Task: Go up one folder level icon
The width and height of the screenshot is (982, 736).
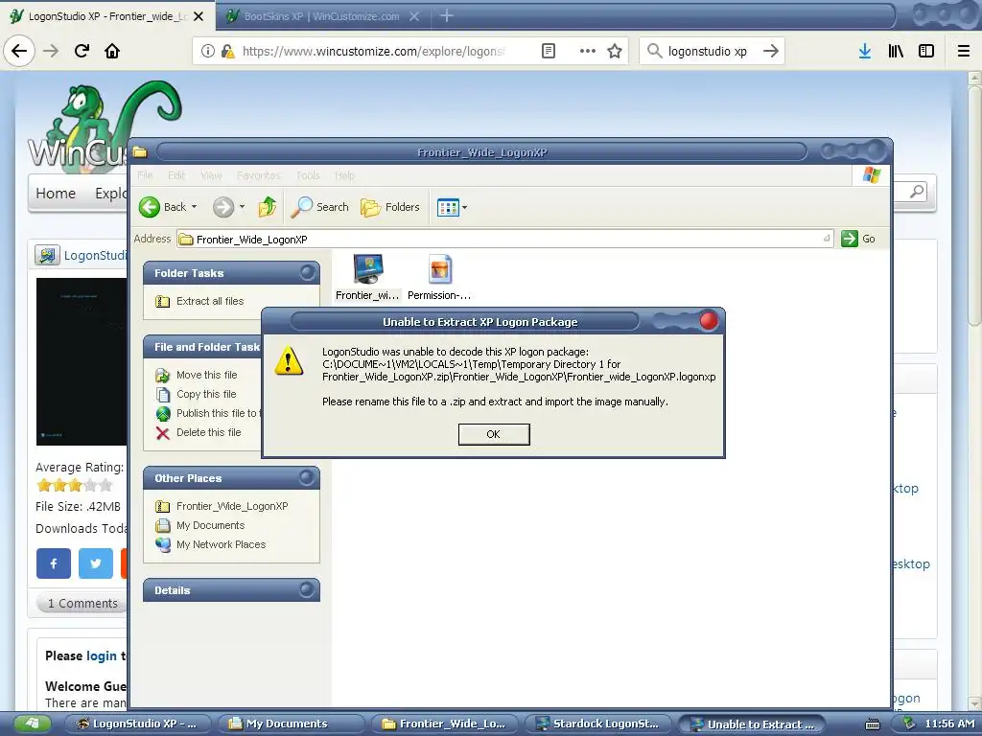Action: (x=268, y=207)
